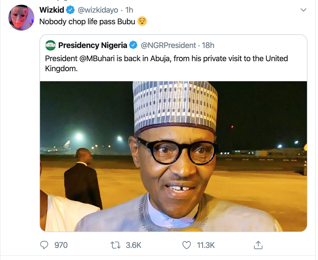Visit the @wizkidayo handle
Screen dimensions: 318x260
tap(98, 10)
